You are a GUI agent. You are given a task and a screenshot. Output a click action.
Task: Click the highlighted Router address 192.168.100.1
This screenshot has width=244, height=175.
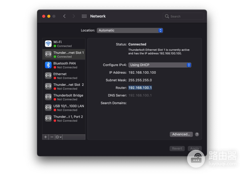[x=140, y=88]
